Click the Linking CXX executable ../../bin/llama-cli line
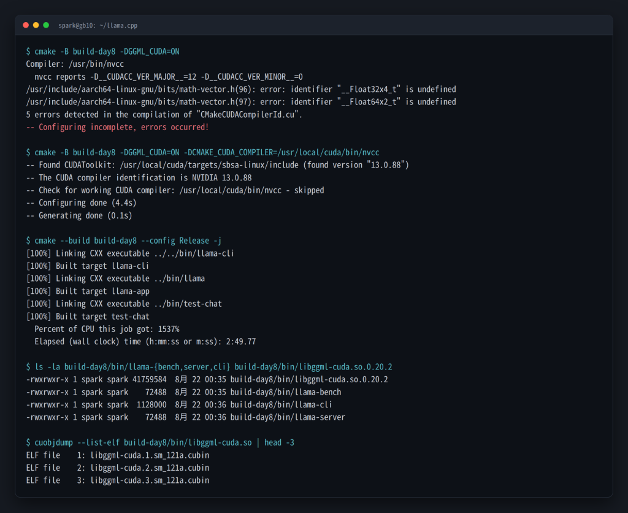Screen dimensions: 628x513 pos(130,253)
